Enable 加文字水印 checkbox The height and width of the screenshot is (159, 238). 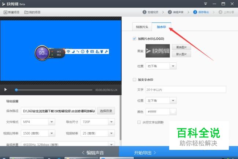[x=134, y=79]
